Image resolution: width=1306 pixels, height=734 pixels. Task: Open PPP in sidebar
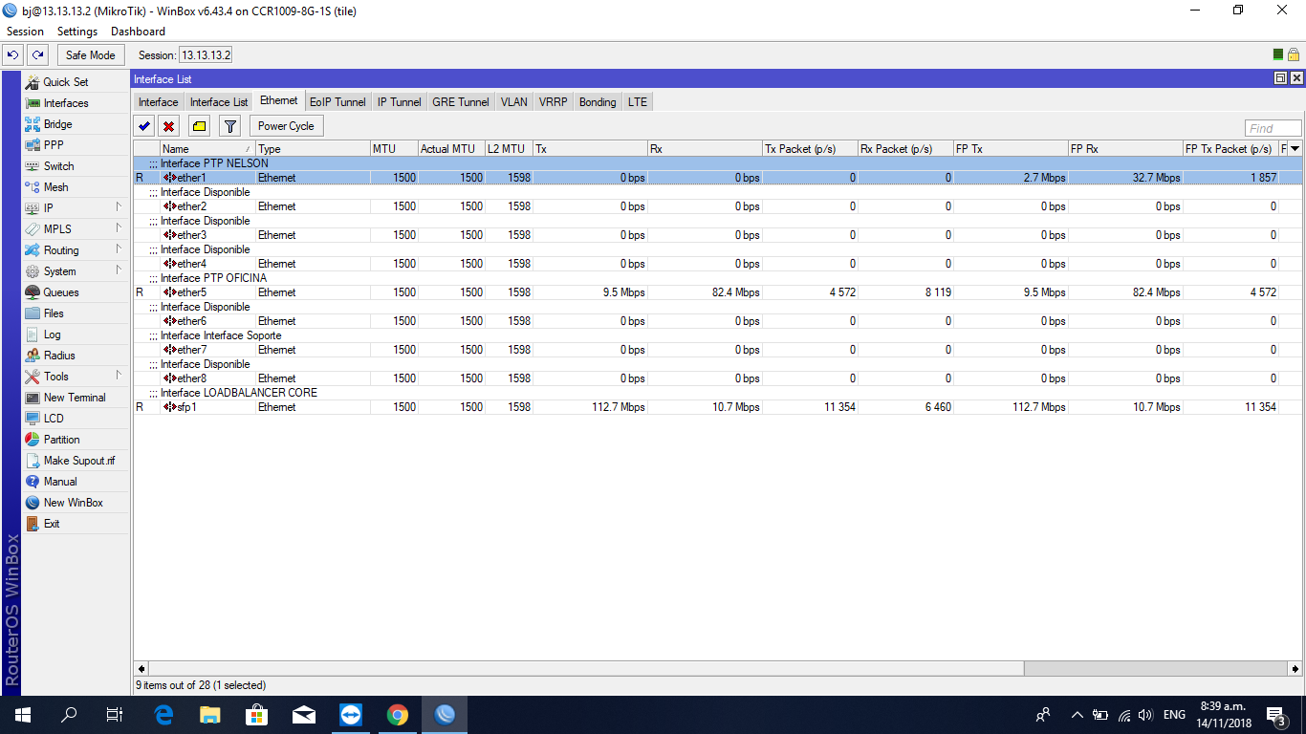tap(76, 145)
